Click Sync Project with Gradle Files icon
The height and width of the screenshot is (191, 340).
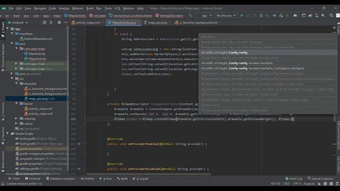[x=310, y=15]
